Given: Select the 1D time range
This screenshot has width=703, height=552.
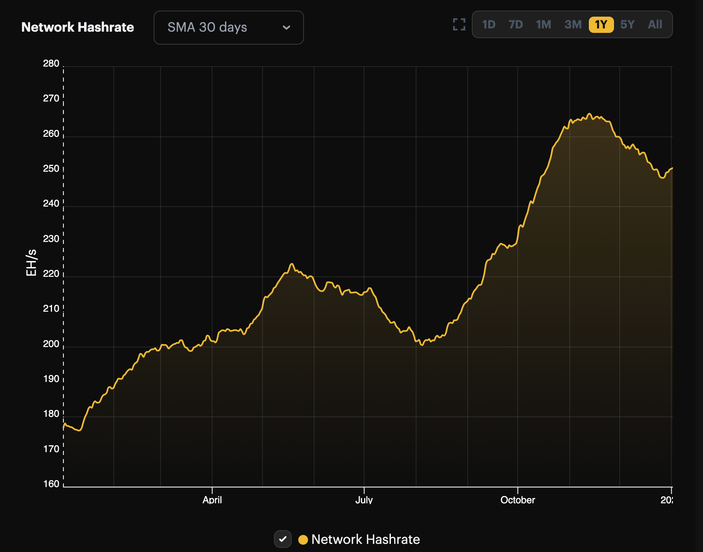Looking at the screenshot, I should coord(489,25).
